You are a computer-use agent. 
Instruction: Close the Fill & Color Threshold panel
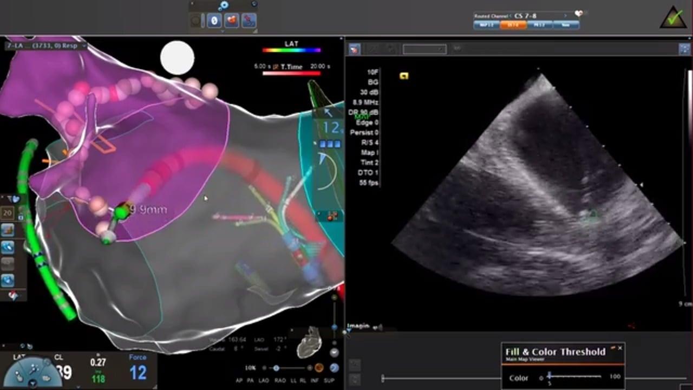pyautogui.click(x=620, y=348)
